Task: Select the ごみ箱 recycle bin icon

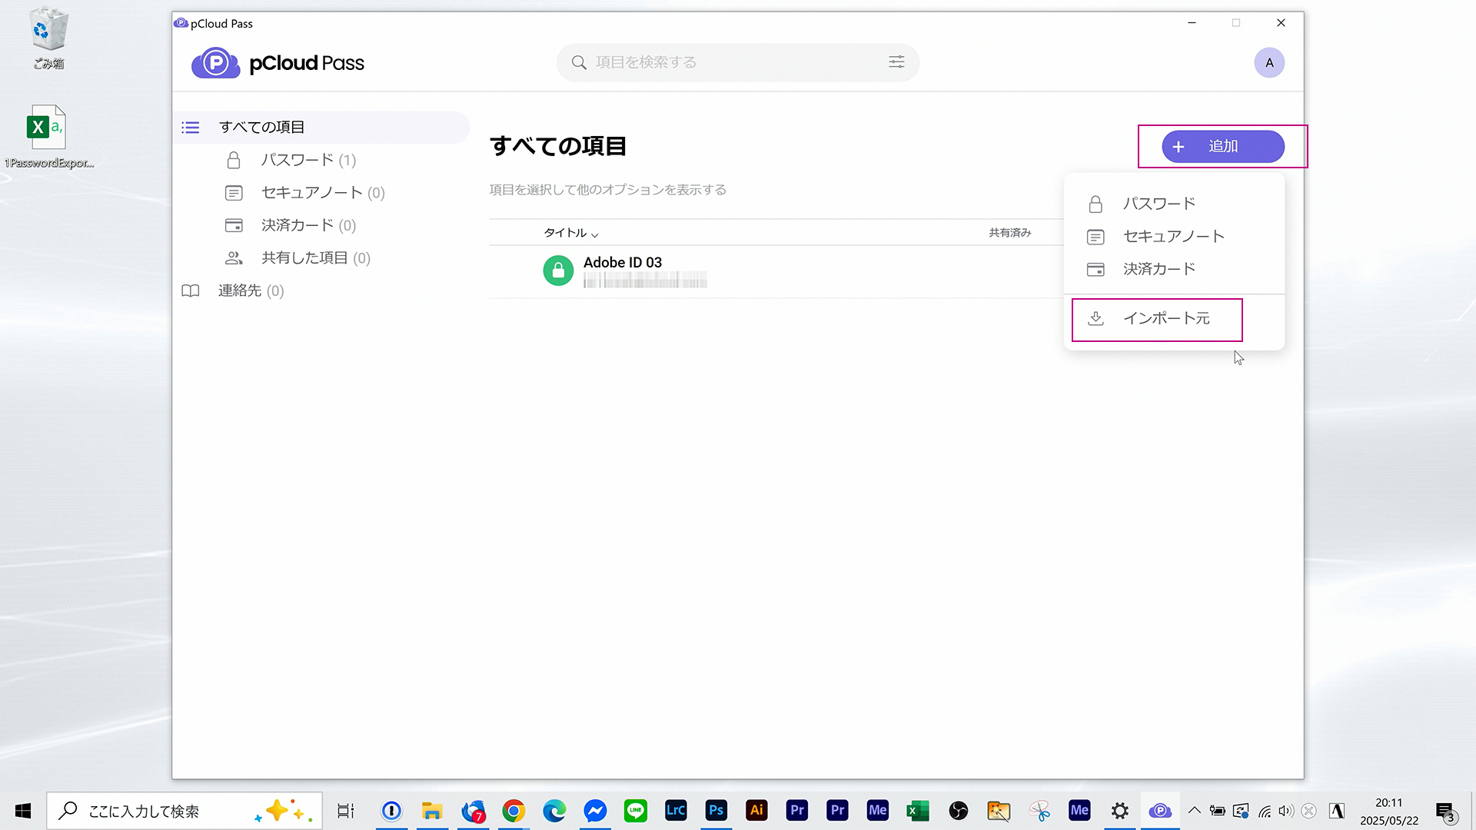Action: (x=48, y=38)
